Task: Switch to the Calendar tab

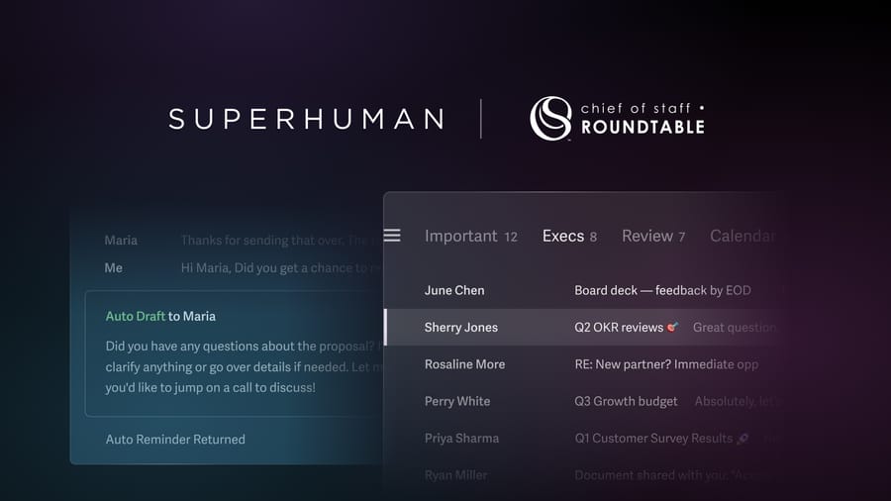Action: (742, 236)
